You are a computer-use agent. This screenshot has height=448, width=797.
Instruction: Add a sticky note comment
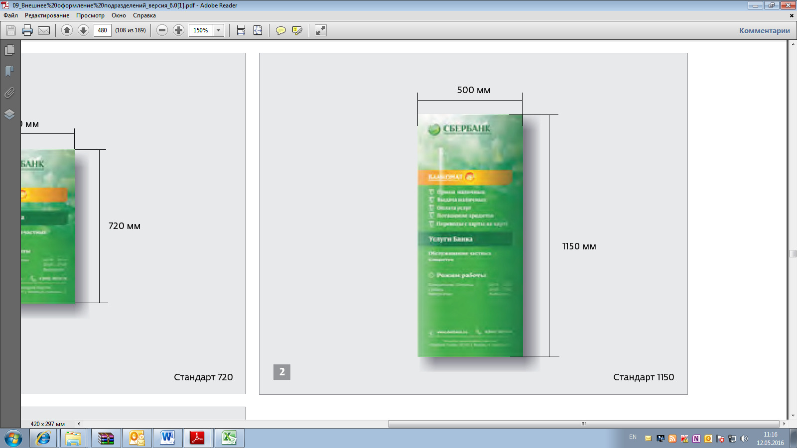pyautogui.click(x=281, y=30)
